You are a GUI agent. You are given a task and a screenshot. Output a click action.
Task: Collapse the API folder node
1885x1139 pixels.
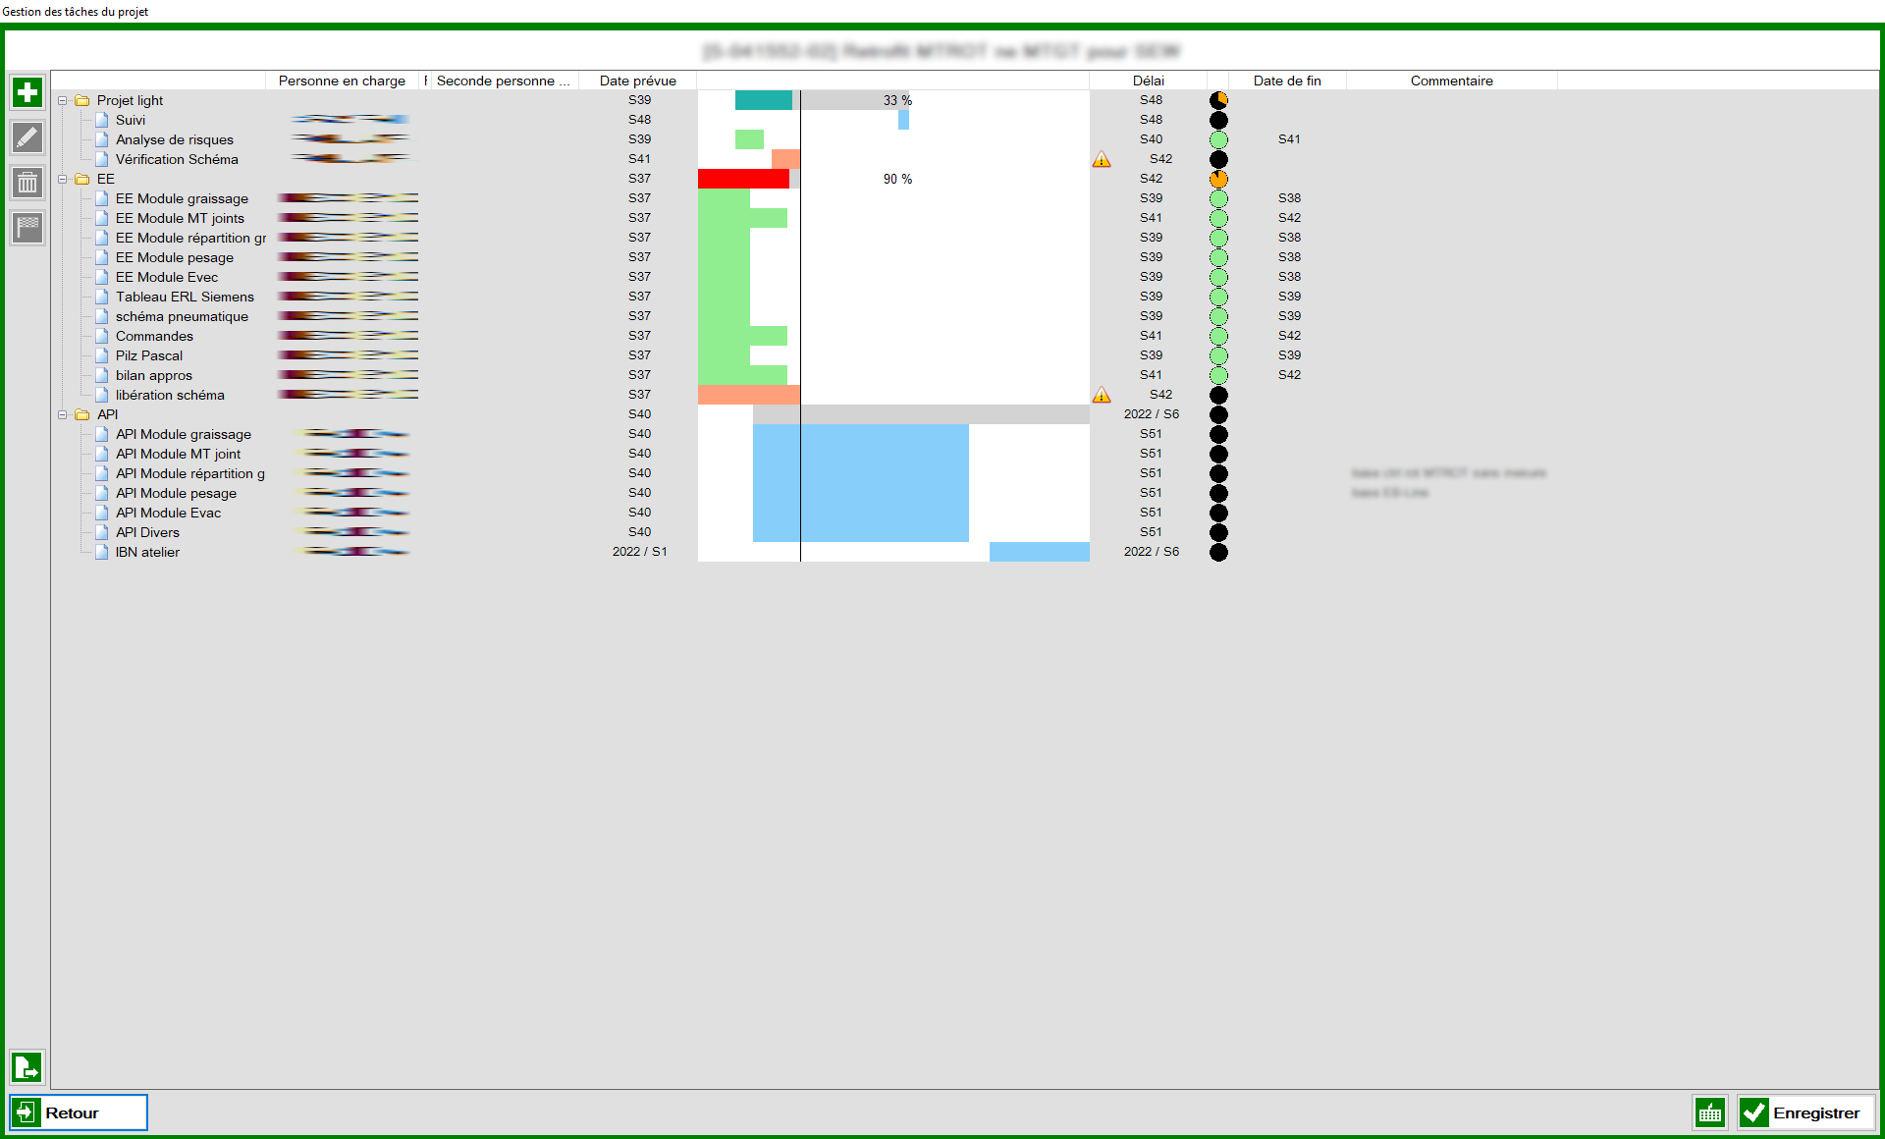[x=63, y=414]
